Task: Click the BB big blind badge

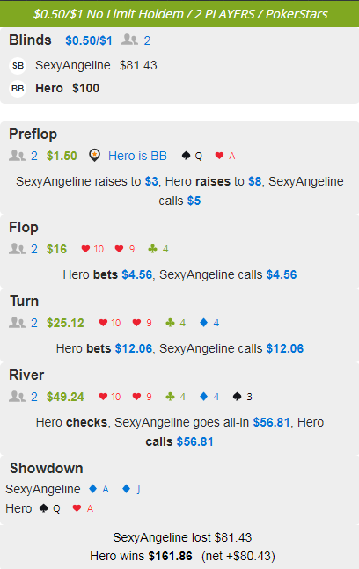Action: tap(18, 89)
